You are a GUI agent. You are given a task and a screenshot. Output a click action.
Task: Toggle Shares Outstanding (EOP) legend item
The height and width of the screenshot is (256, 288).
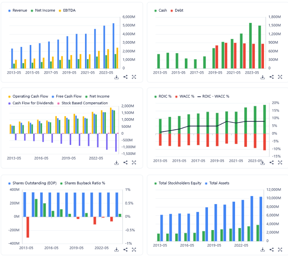click(x=32, y=183)
